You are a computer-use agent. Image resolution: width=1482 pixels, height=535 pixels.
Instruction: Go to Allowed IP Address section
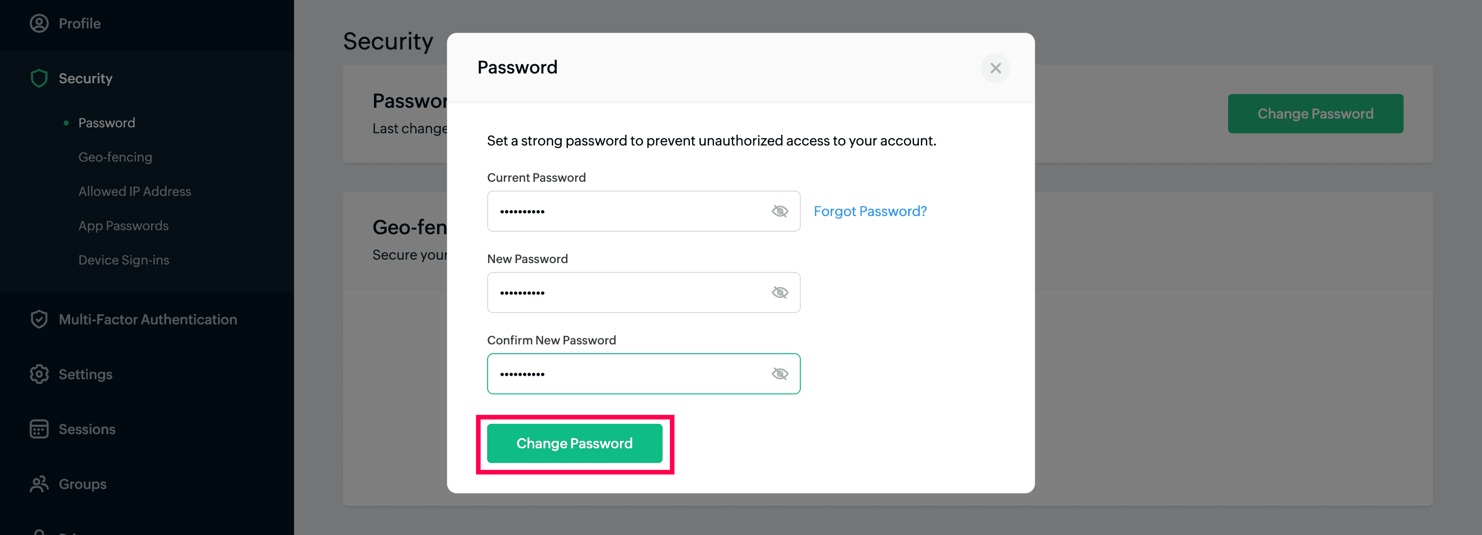click(135, 192)
